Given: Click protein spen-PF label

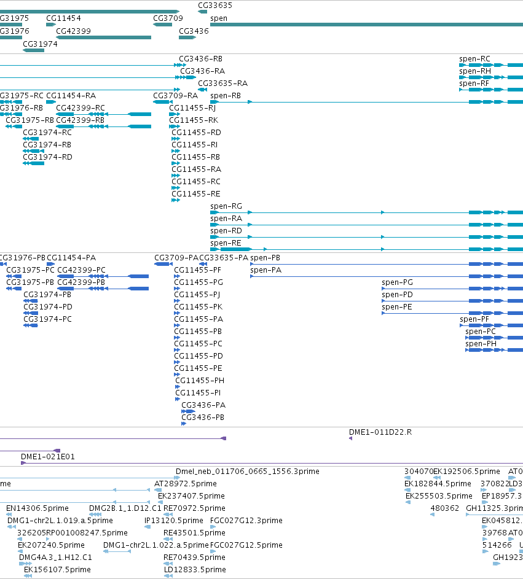Looking at the screenshot, I should pyautogui.click(x=474, y=319).
